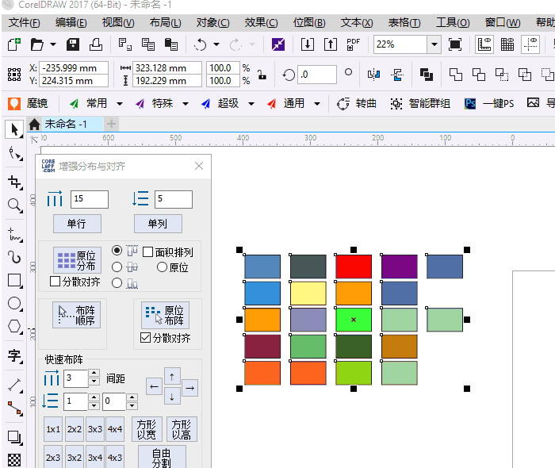555x468 pixels.
Task: Toggle the lock ratio padlock icon
Action: [x=262, y=75]
